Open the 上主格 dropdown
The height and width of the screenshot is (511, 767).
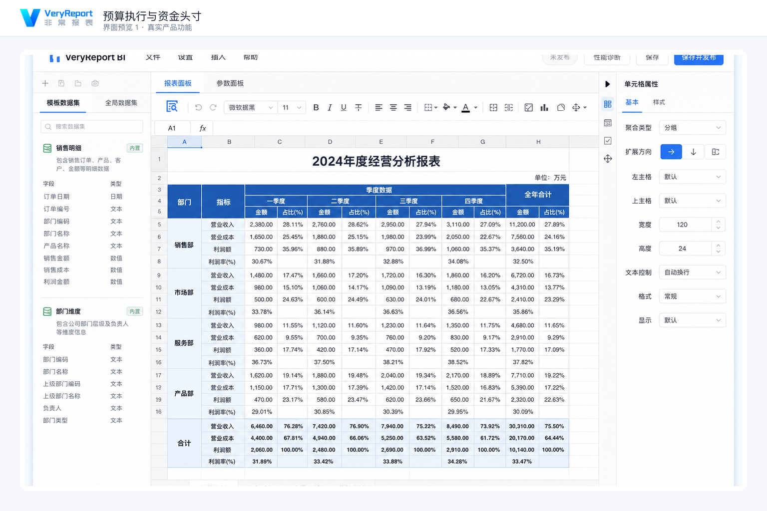pos(693,201)
